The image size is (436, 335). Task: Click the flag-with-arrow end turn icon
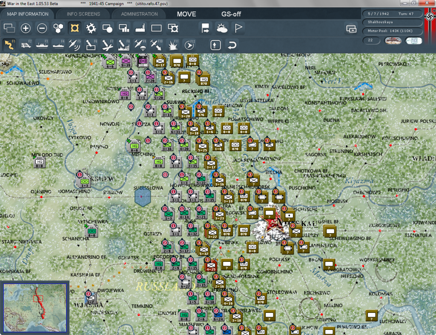[206, 28]
